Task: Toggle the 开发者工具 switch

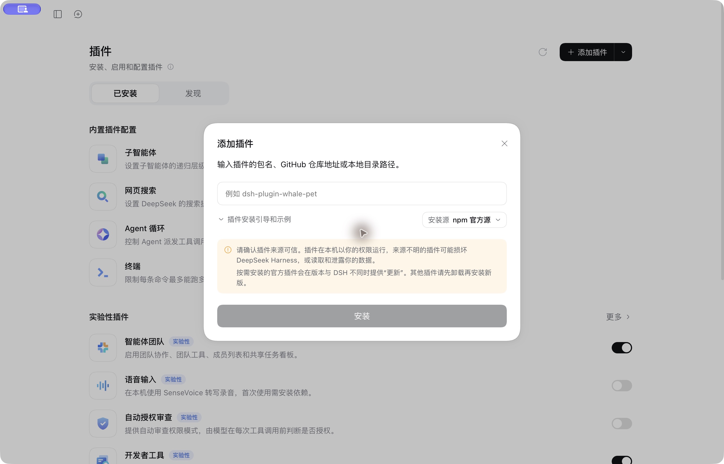Action: [x=622, y=460]
